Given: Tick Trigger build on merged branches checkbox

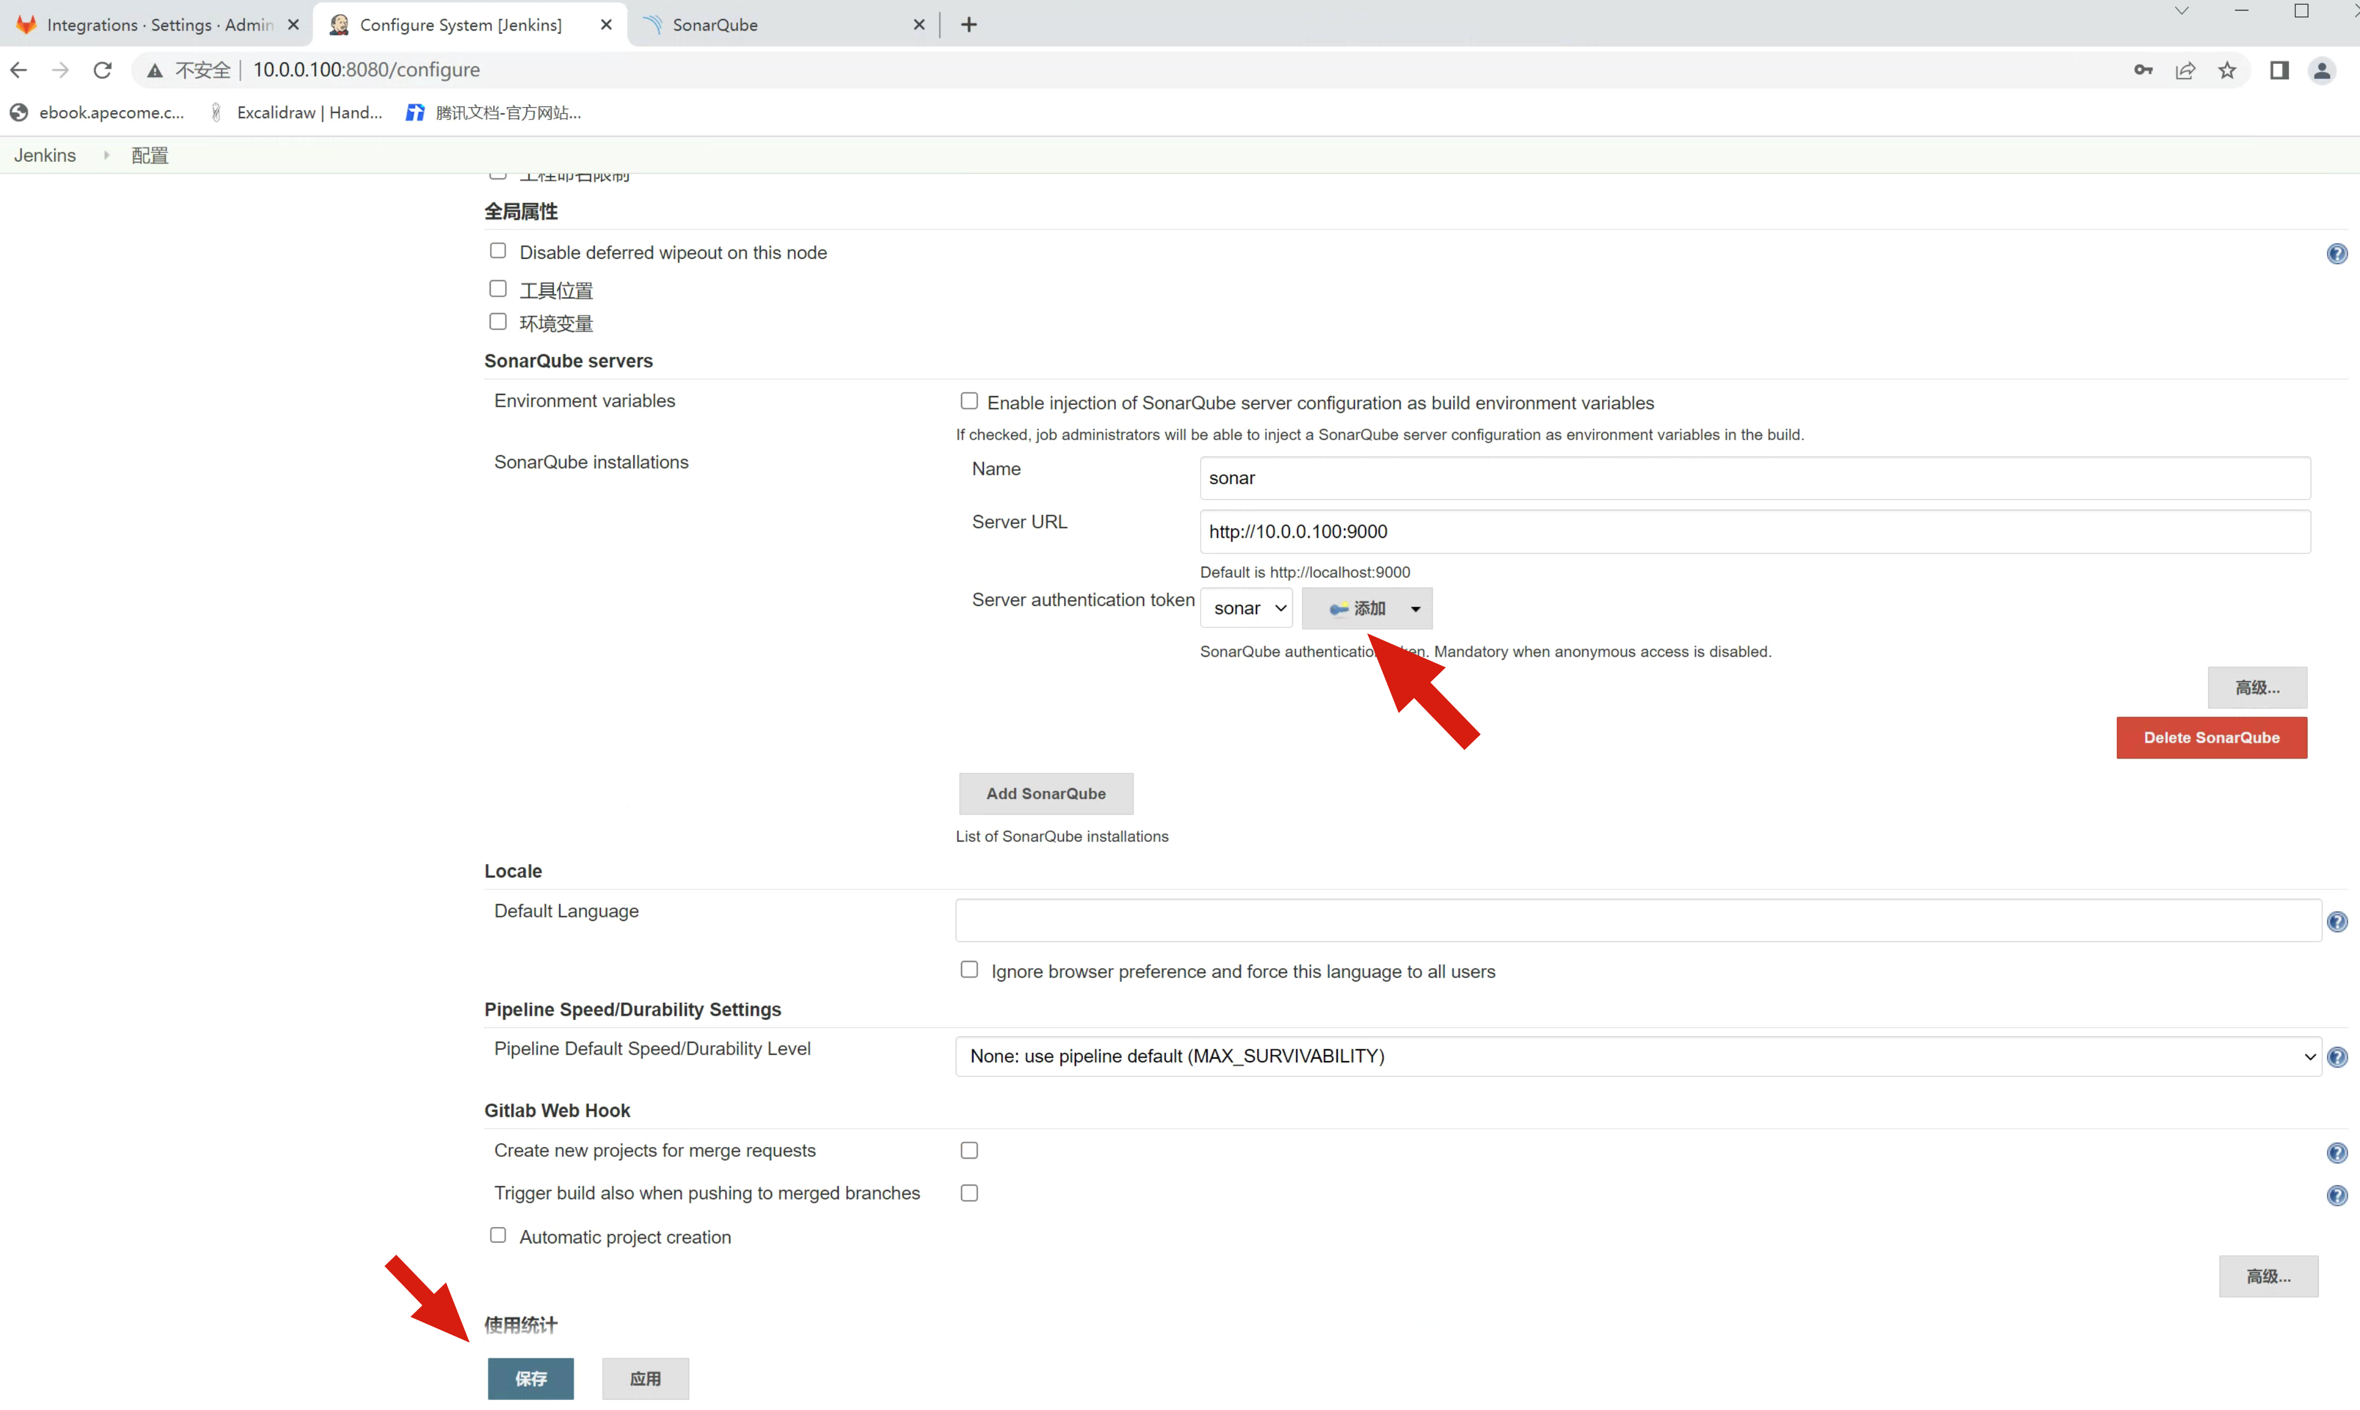Looking at the screenshot, I should [x=968, y=1193].
